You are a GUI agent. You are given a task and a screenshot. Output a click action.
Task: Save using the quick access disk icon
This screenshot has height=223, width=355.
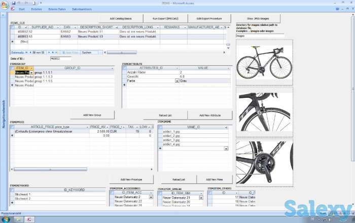point(14,3)
